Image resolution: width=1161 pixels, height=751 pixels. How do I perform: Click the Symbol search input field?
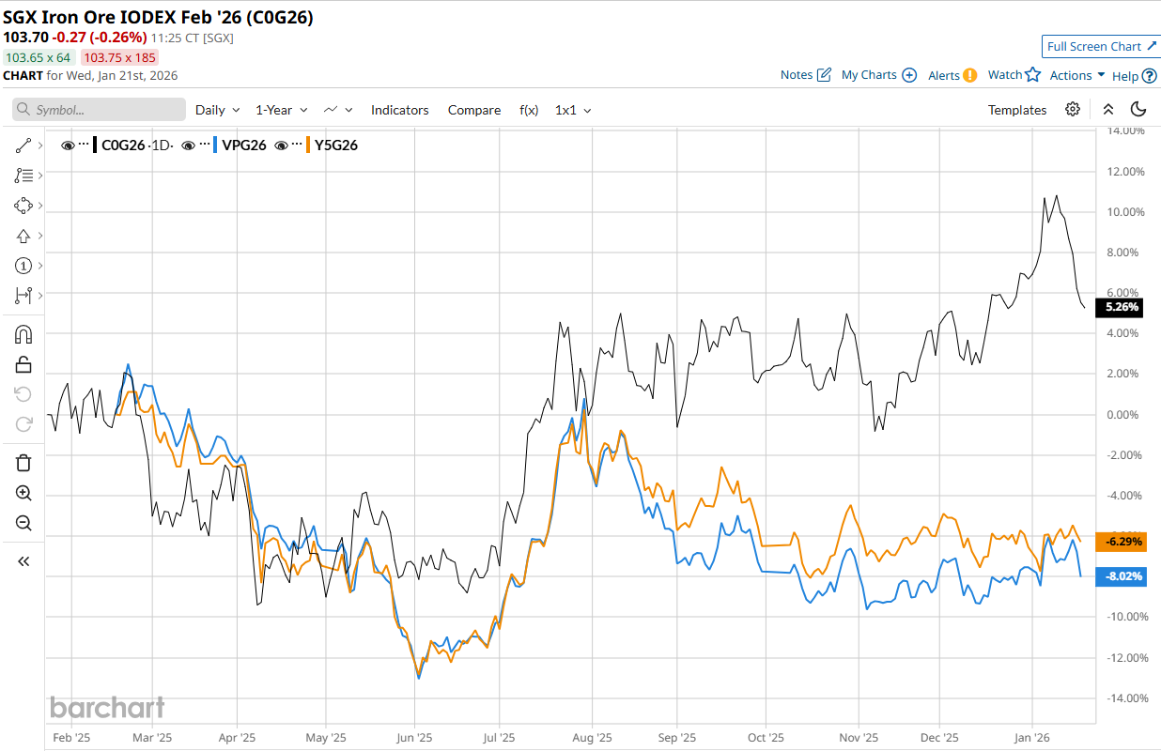[100, 110]
